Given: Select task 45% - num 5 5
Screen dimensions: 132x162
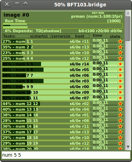Looking at the screenshot, I should [x=46, y=64].
